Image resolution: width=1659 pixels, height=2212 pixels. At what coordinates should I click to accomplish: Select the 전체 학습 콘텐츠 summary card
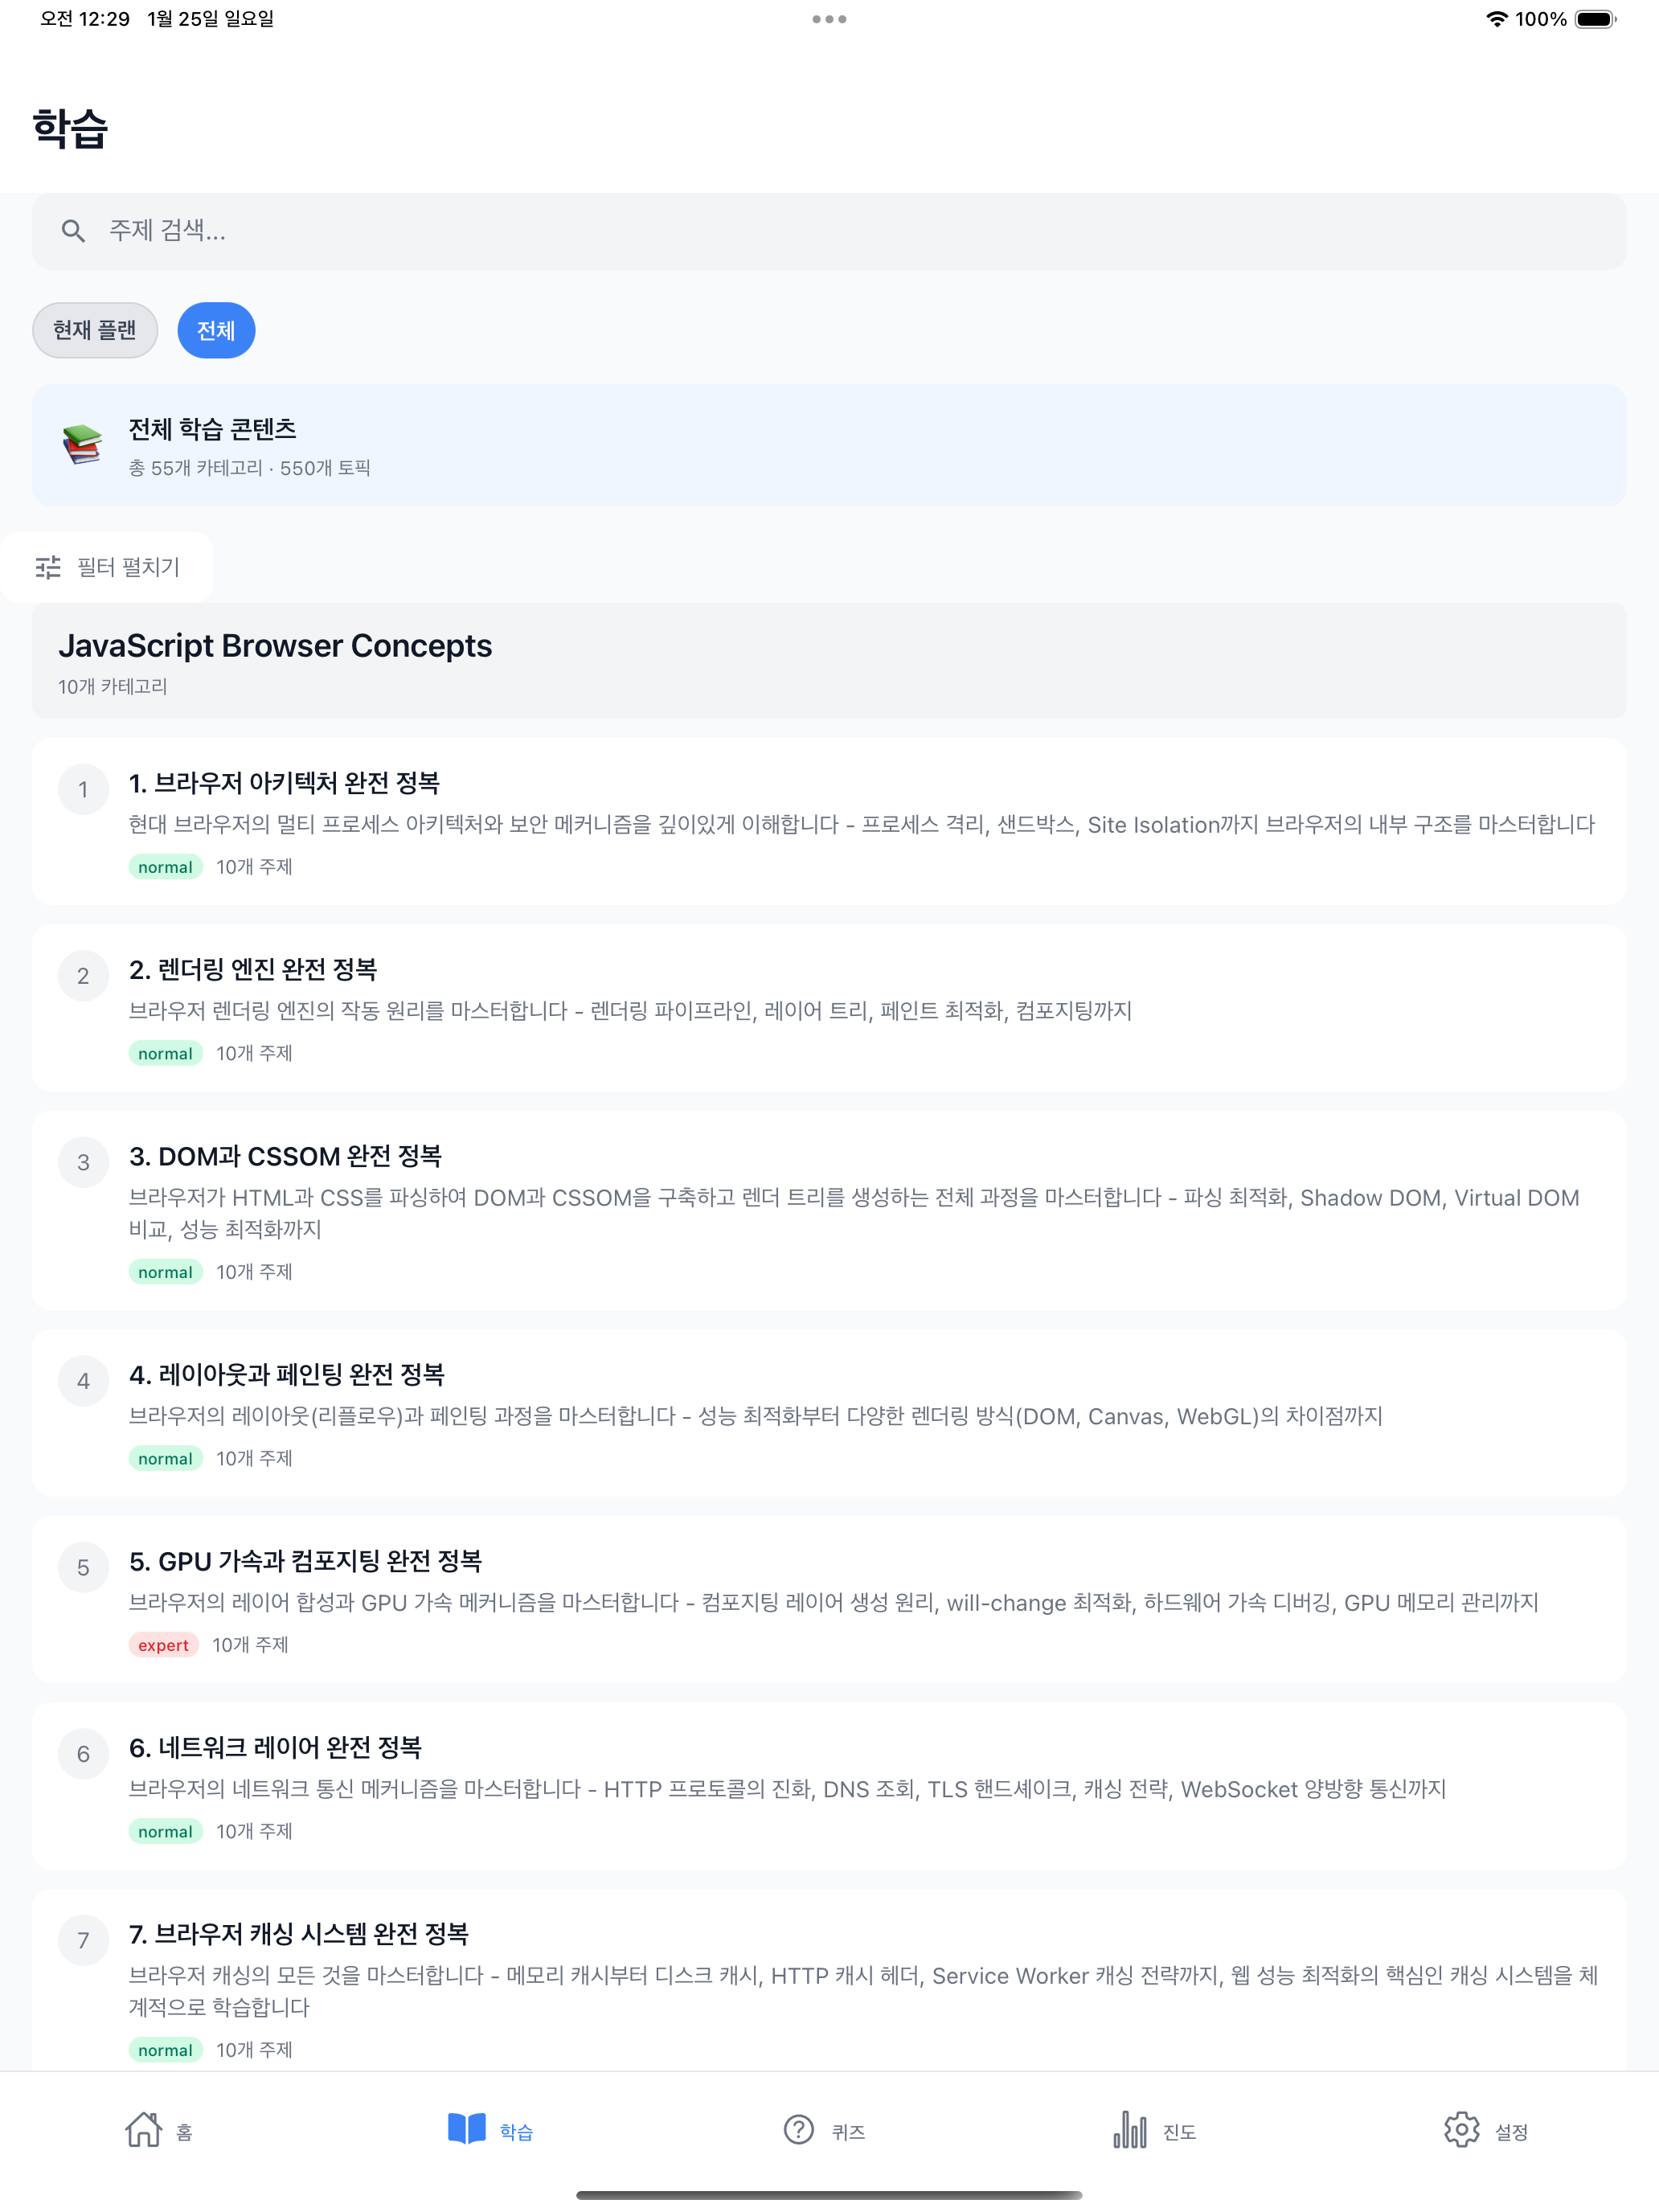coord(829,445)
